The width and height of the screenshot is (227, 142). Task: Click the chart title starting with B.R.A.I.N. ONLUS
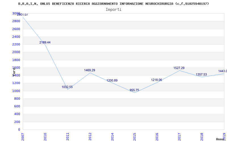click(113, 4)
